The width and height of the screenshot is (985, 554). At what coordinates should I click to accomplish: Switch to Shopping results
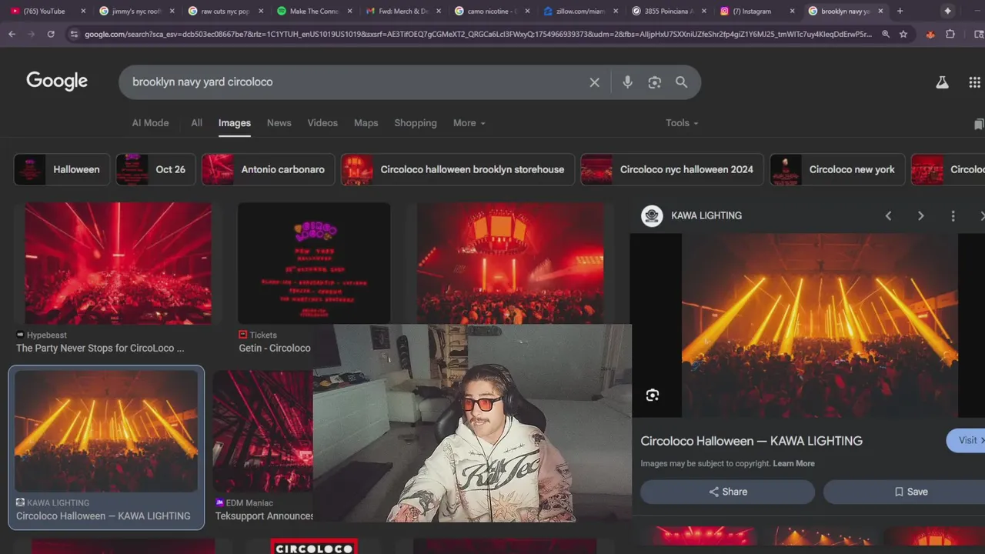(x=416, y=123)
